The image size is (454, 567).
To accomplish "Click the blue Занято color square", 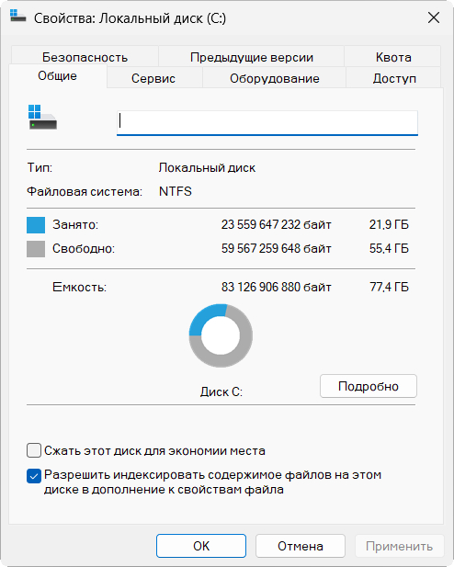I will [x=36, y=225].
